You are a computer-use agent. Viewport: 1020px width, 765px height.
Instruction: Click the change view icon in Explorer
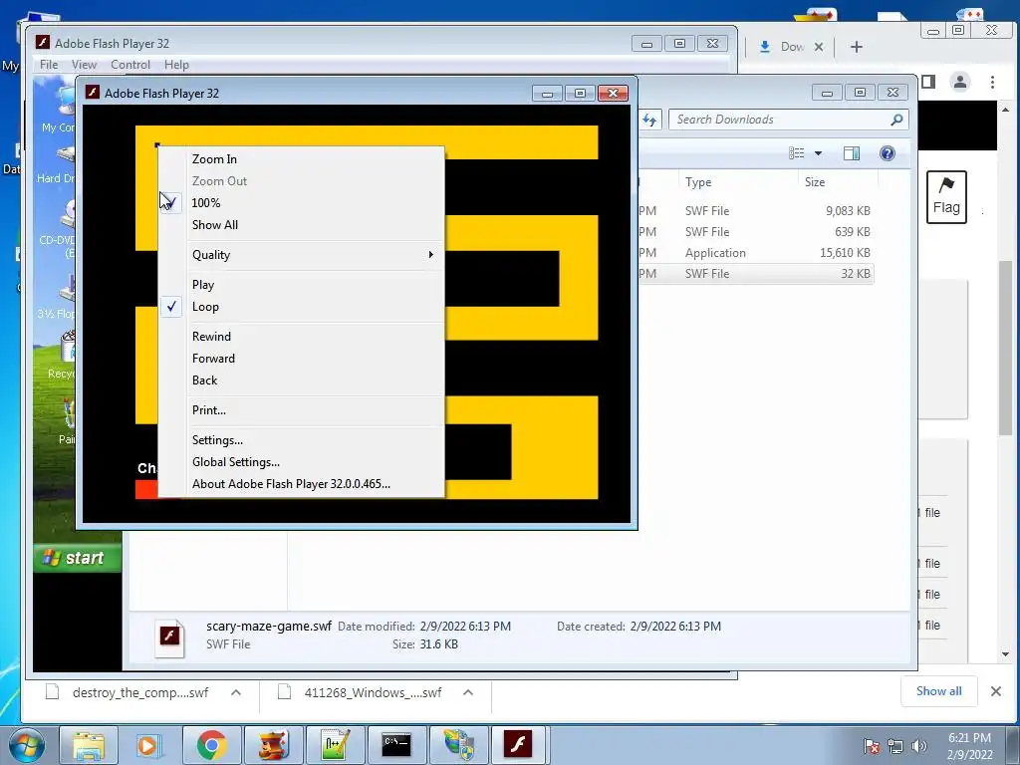(796, 153)
